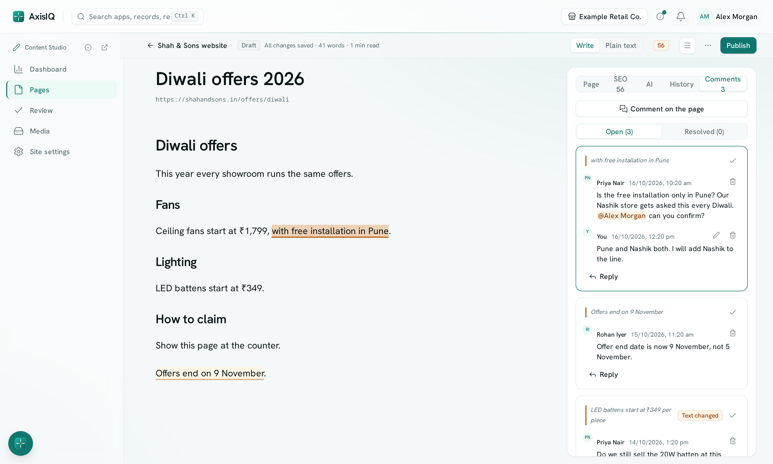The width and height of the screenshot is (773, 464).
Task: Switch editor to Plain text mode
Action: point(620,45)
